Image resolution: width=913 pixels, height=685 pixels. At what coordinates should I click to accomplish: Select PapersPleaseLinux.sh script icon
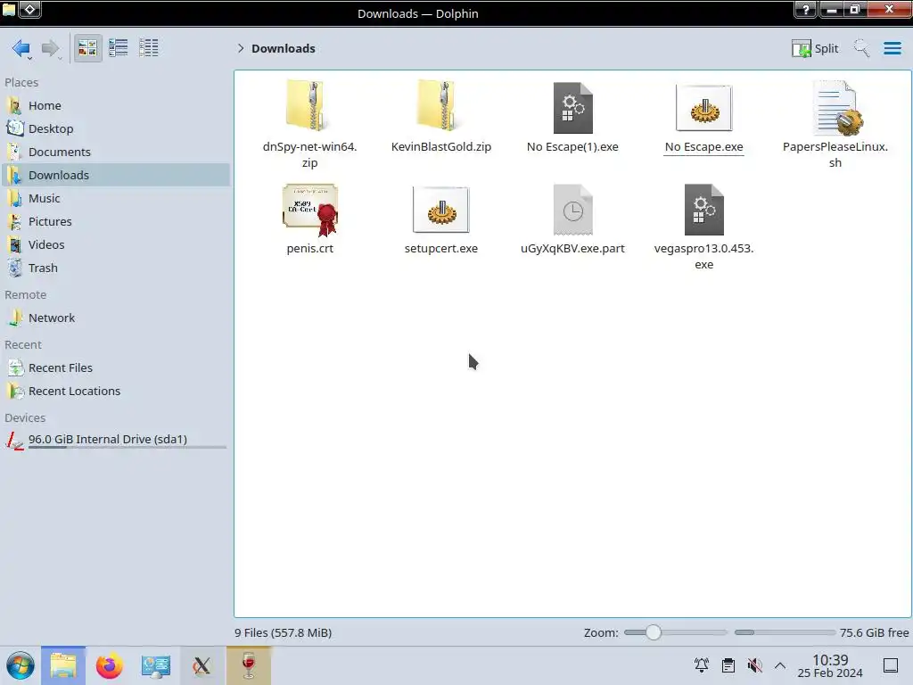click(836, 108)
